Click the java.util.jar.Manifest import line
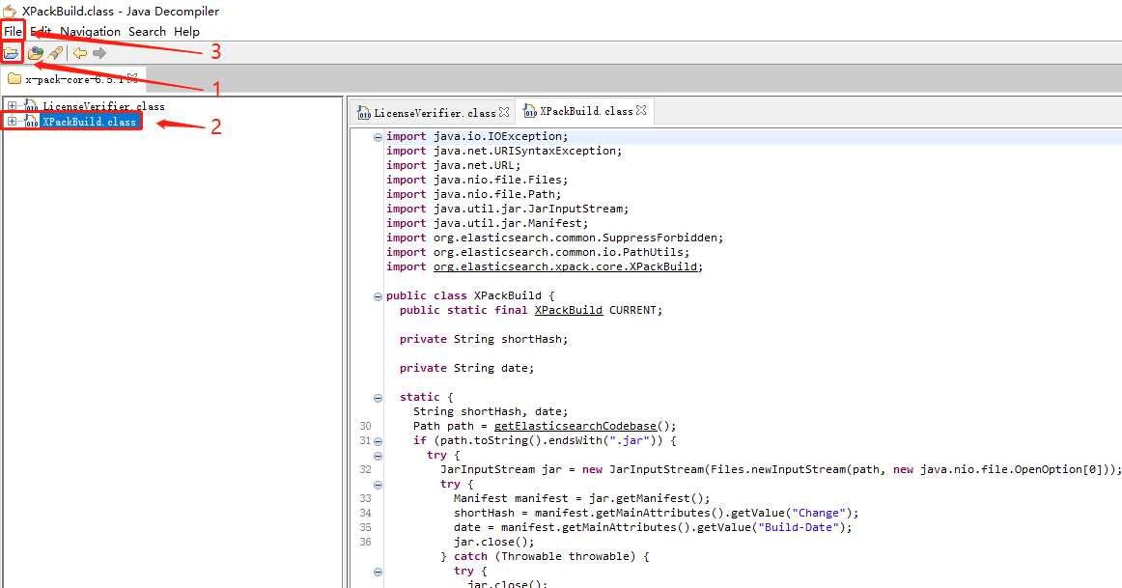 click(x=488, y=223)
